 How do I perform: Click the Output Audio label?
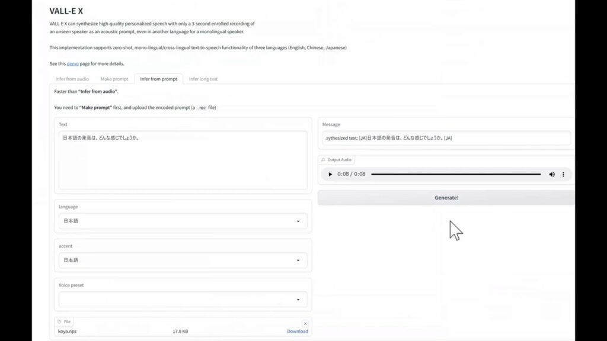(x=339, y=160)
